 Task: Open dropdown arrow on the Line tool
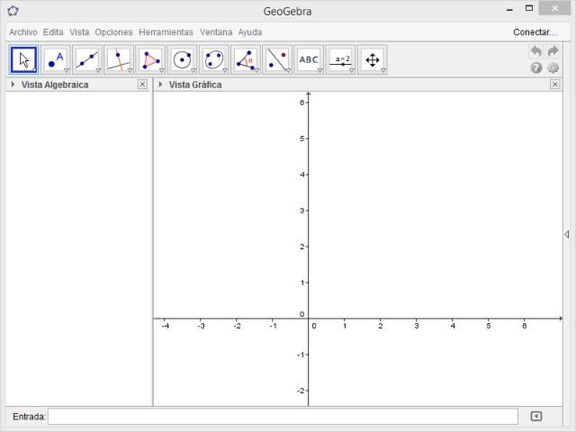pos(98,70)
